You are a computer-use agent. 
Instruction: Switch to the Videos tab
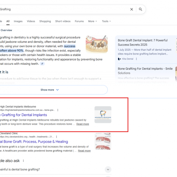coord(31,21)
